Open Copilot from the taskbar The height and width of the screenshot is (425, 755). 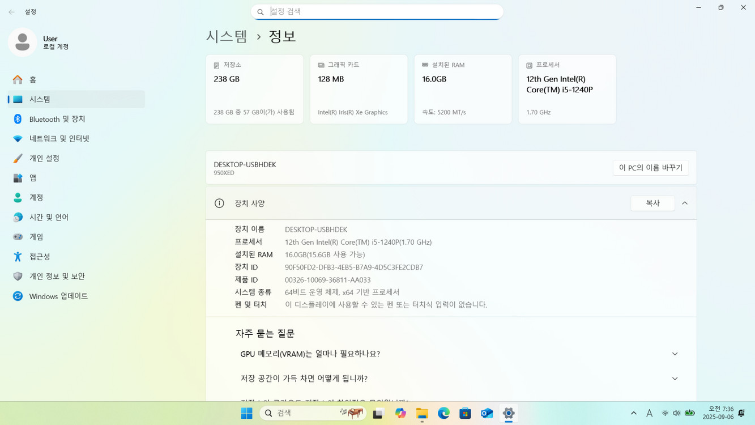pyautogui.click(x=400, y=413)
